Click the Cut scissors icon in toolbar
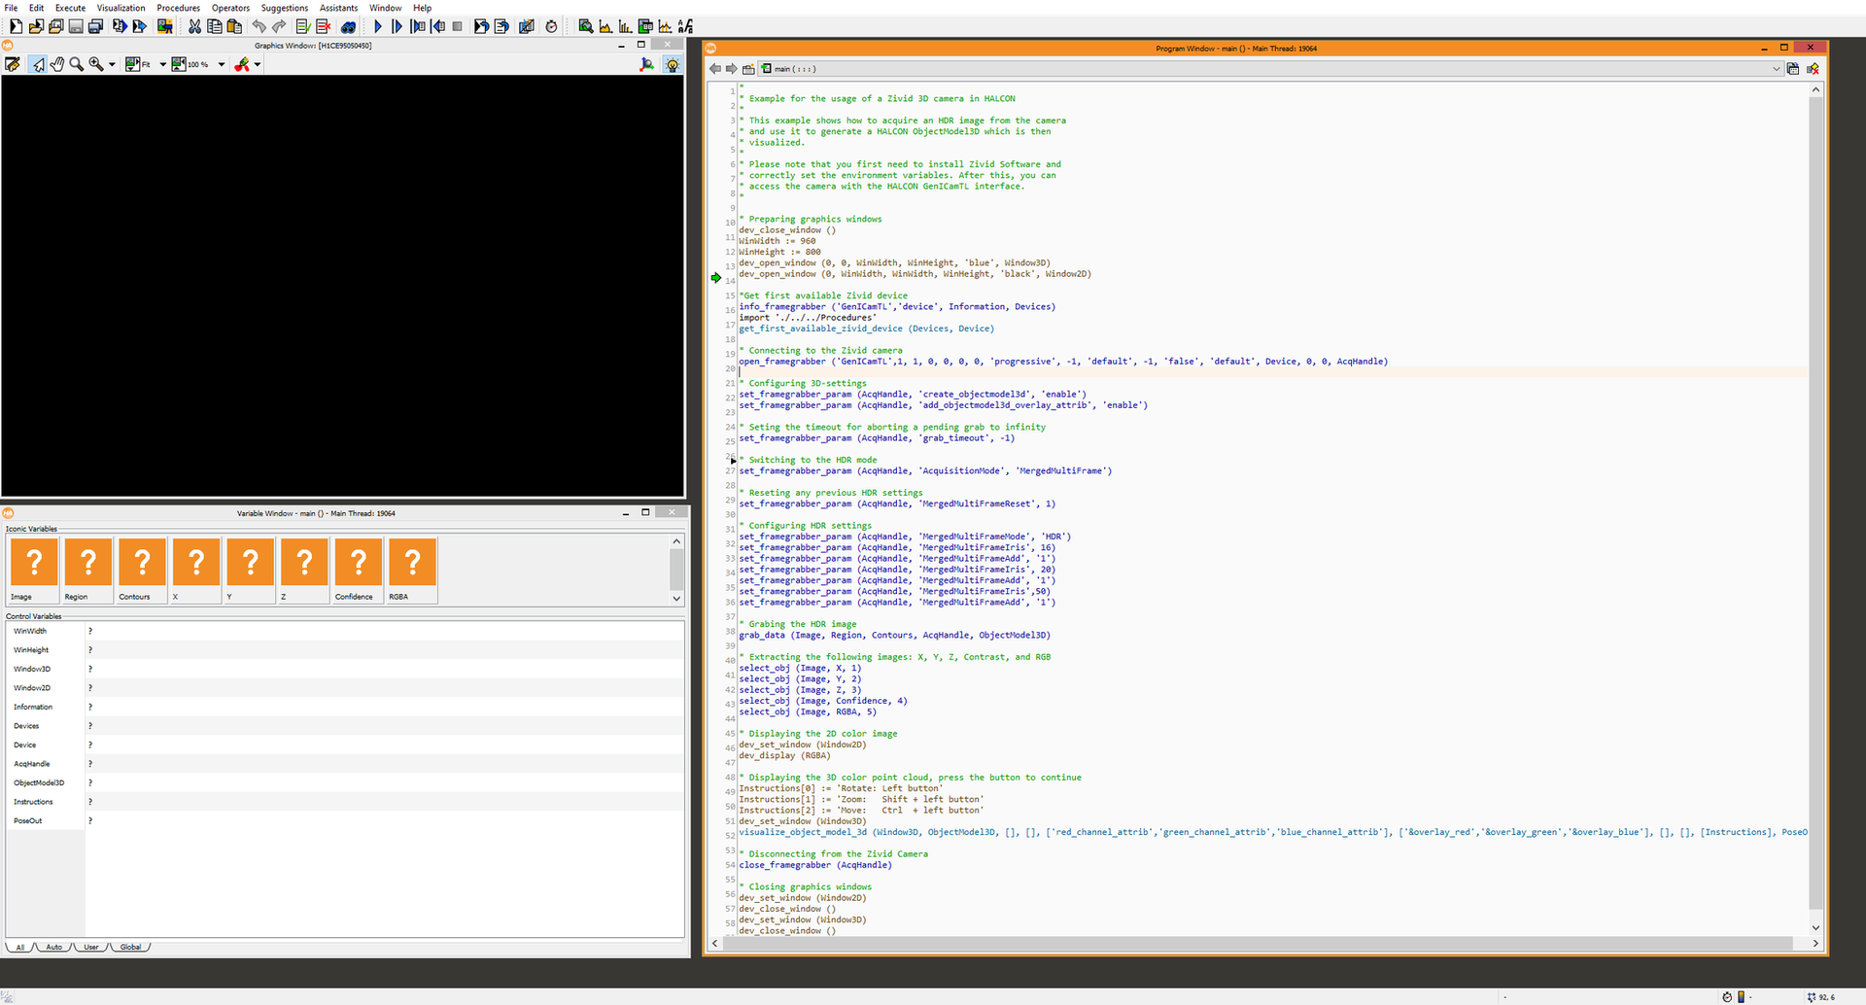Image resolution: width=1866 pixels, height=1005 pixels. point(194,26)
